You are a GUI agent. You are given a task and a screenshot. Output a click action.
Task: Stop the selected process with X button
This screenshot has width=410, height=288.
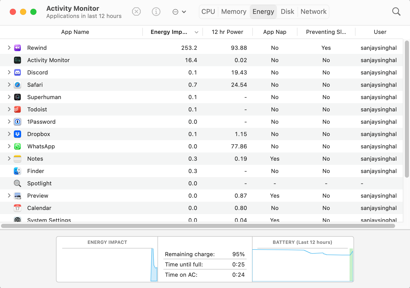point(136,12)
